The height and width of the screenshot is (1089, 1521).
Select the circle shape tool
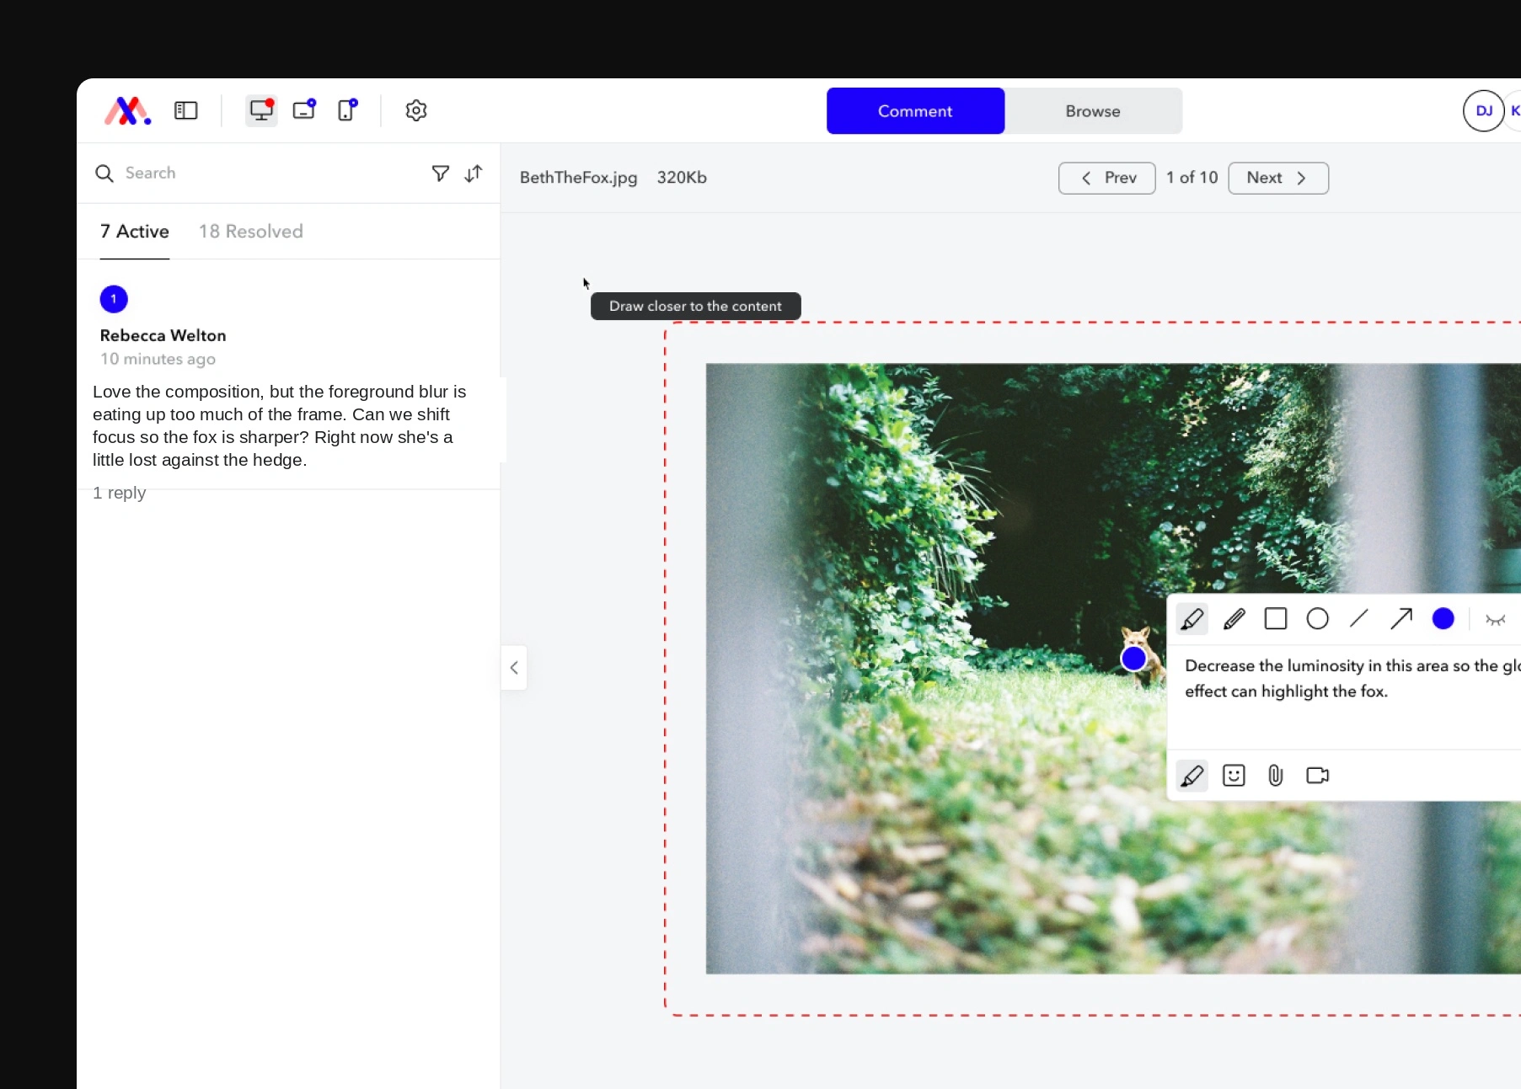[1318, 619]
